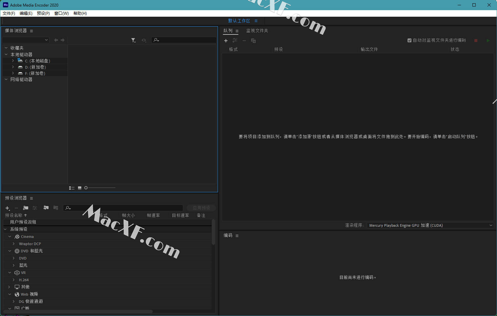Expand the Wraptor DCP preset group
The width and height of the screenshot is (497, 316).
(13, 244)
